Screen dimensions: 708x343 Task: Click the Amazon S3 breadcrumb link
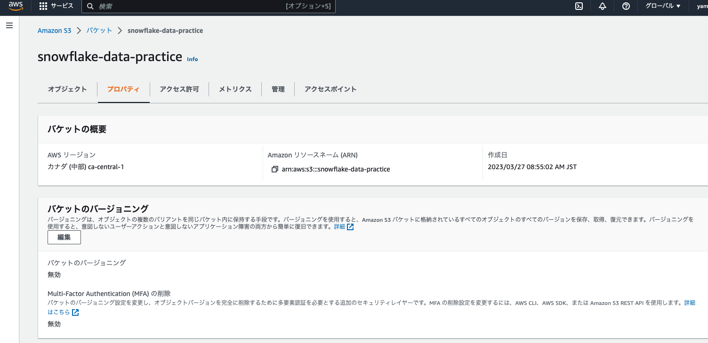[x=55, y=31]
